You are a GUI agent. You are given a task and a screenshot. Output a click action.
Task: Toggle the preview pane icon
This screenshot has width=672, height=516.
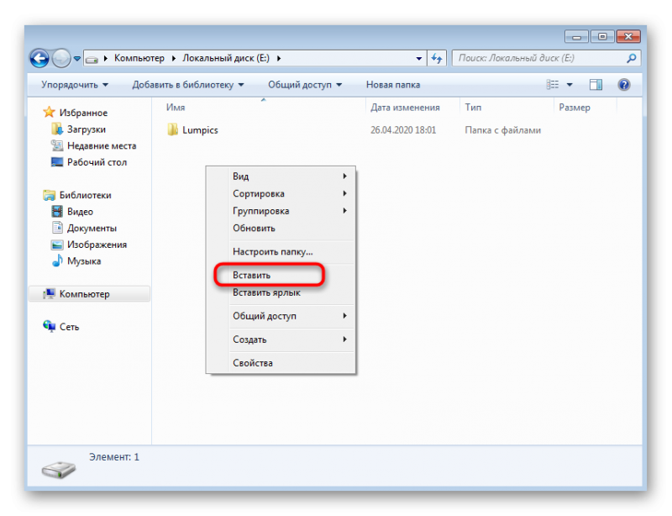596,85
